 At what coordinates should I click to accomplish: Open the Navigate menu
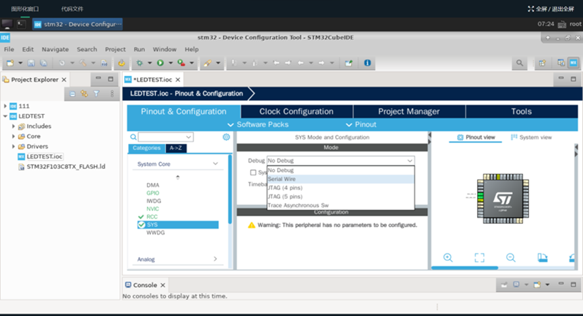coord(55,49)
